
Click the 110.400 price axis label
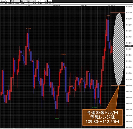129,67
